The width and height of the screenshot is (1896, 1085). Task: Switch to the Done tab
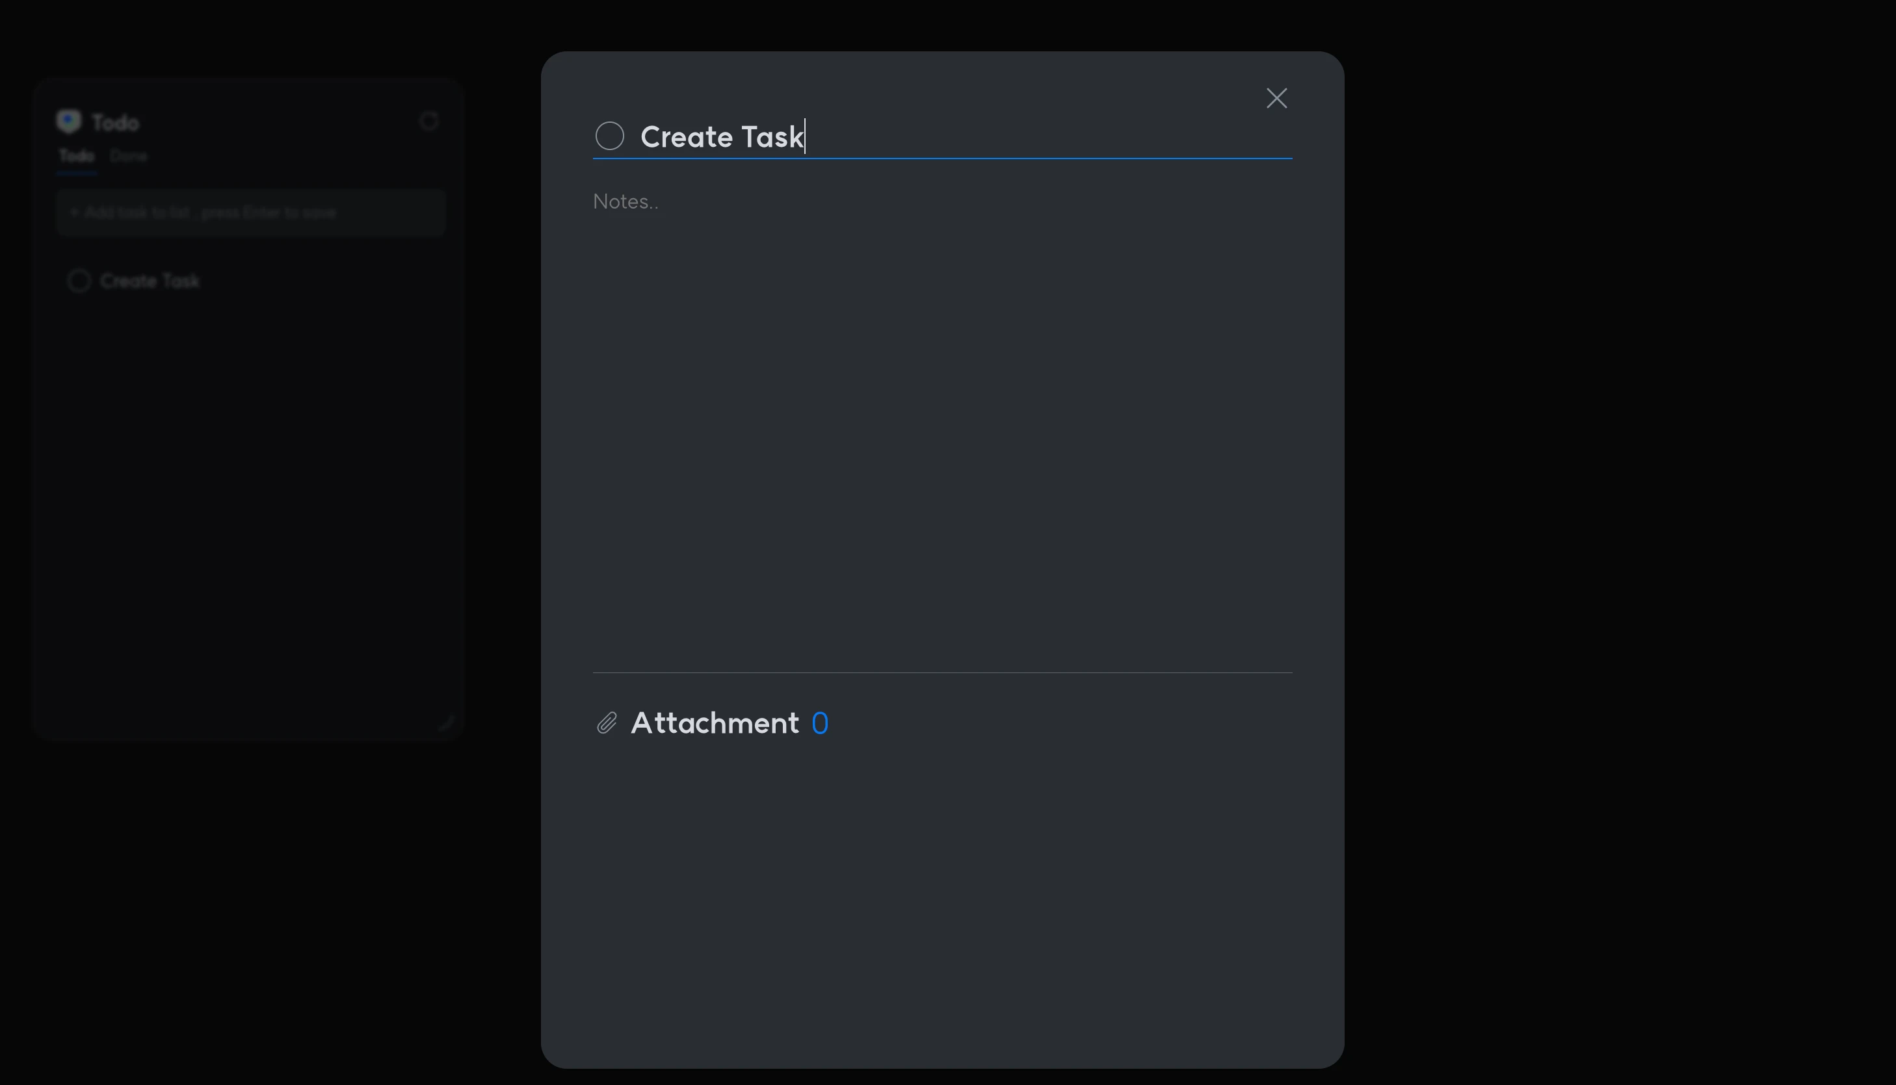pos(129,157)
